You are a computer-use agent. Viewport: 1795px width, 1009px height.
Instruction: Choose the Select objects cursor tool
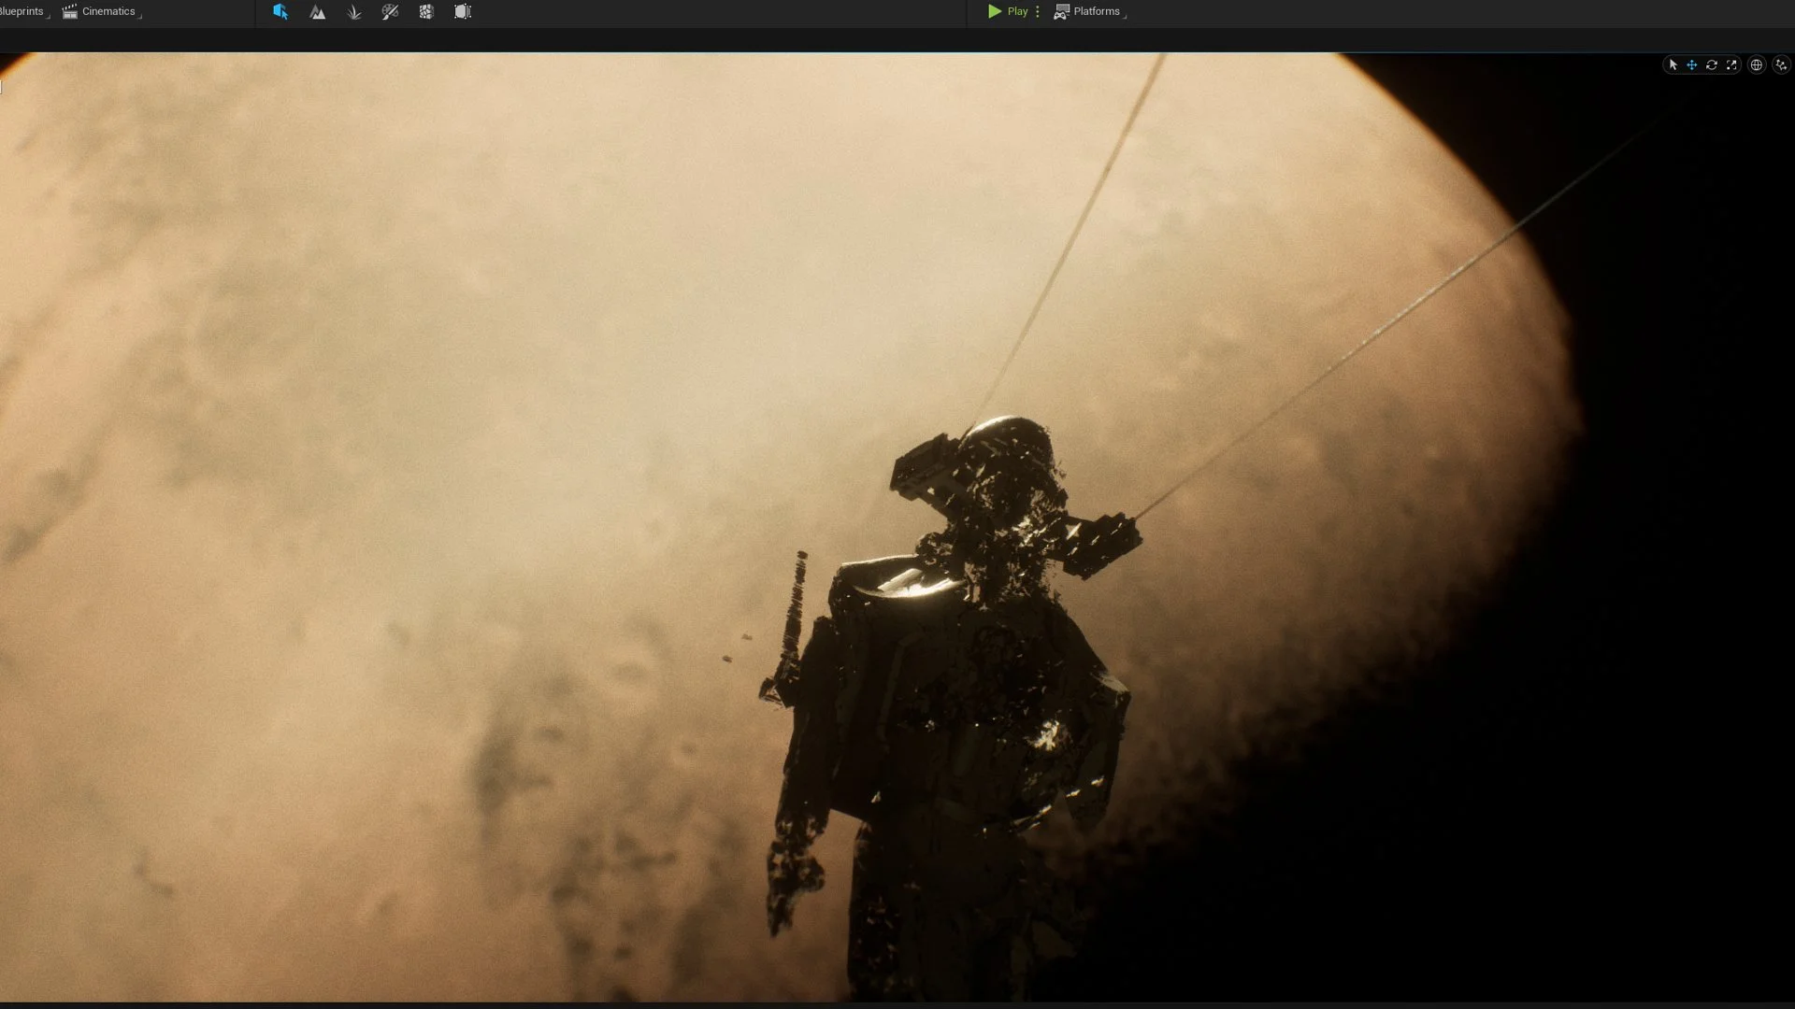coord(1673,65)
